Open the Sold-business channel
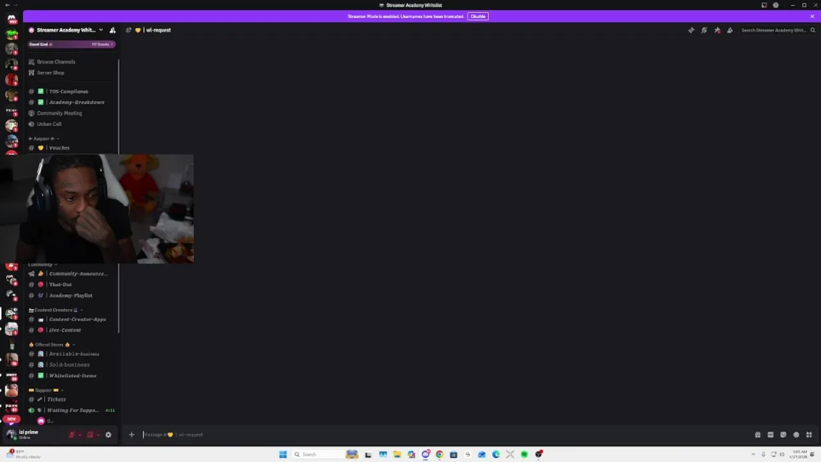Screen dimensions: 821x462 click(71, 364)
